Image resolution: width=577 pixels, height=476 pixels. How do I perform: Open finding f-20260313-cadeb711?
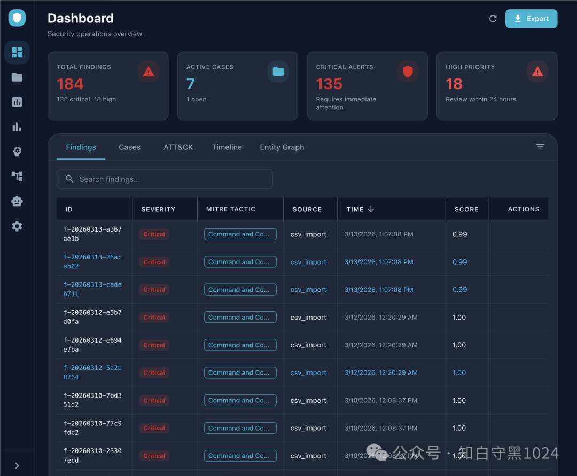[x=92, y=289]
